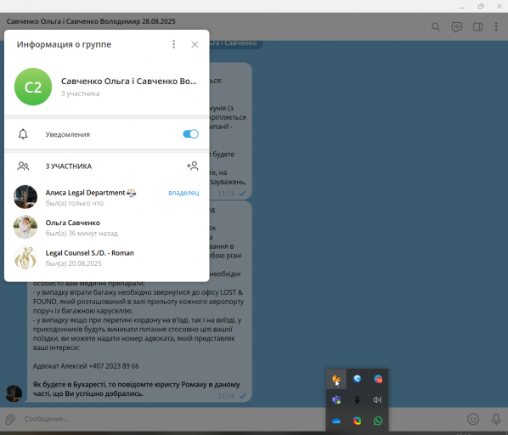Click the Уведомления label
This screenshot has width=508, height=435.
point(68,134)
